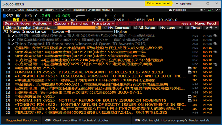Viewport: 222px width, 125px height.
Task: Open dropdown arrow beside favorites star
Action: [x=204, y=10]
